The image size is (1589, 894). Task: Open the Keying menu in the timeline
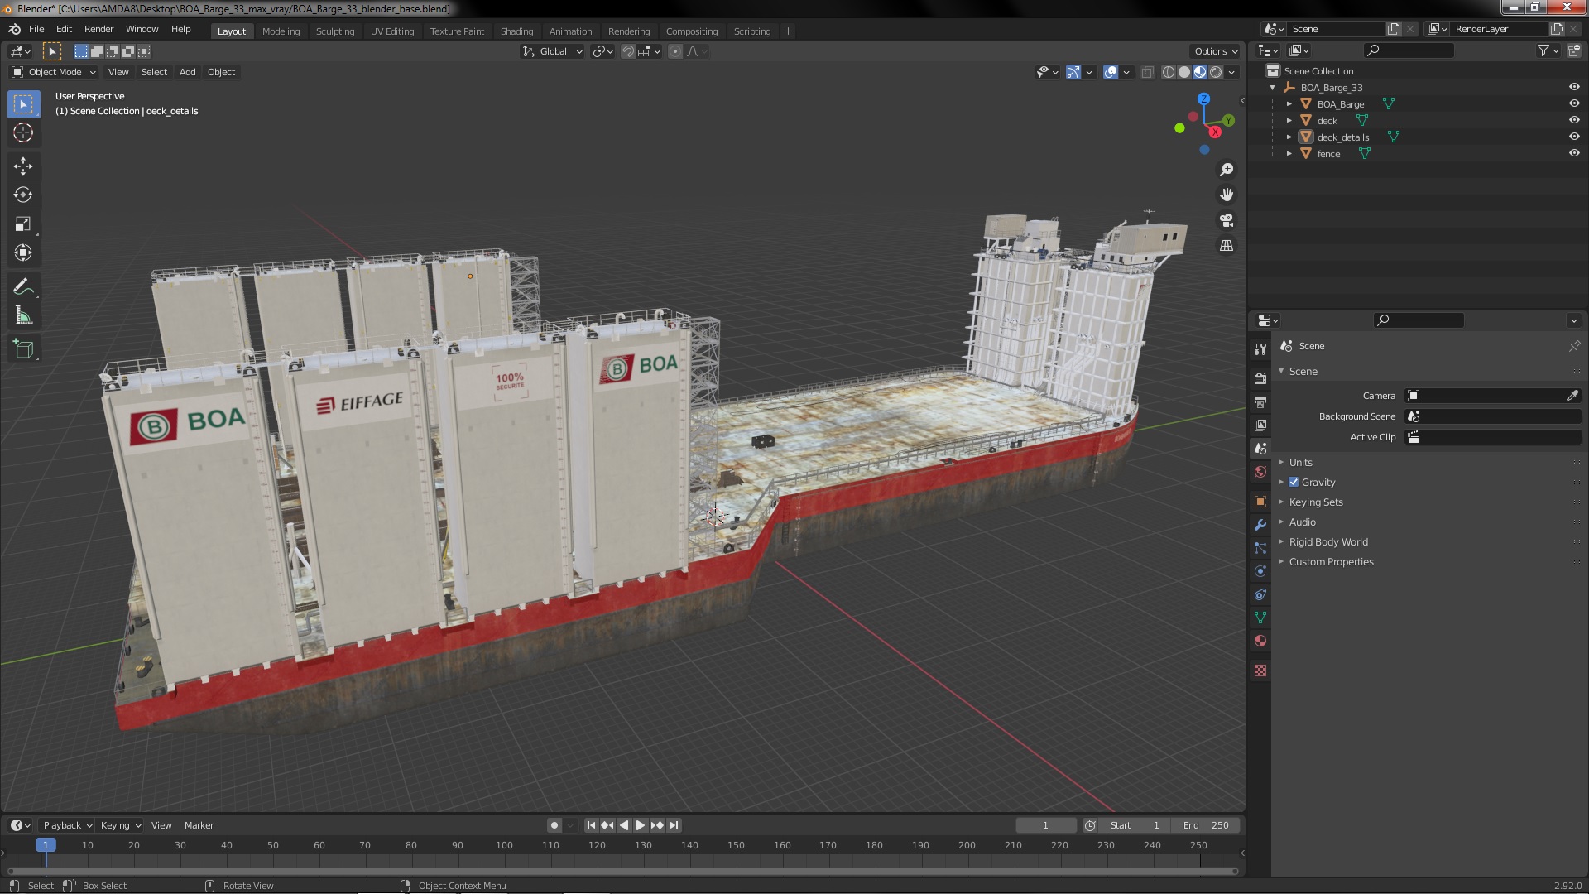[x=120, y=825]
